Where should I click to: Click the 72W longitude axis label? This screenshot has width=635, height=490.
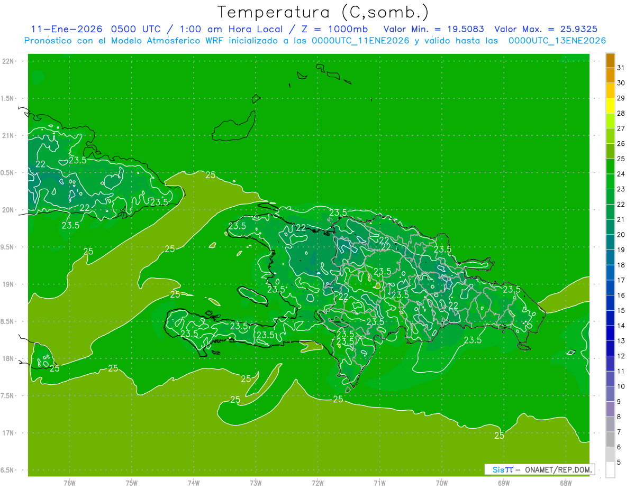click(x=317, y=483)
